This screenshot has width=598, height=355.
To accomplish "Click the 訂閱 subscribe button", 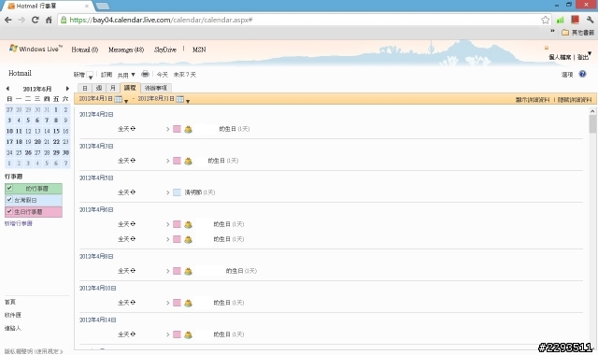I will (107, 75).
